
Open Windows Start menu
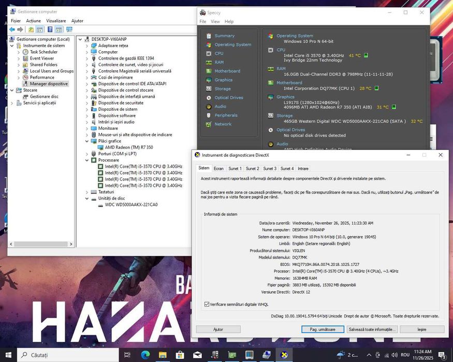[8, 355]
